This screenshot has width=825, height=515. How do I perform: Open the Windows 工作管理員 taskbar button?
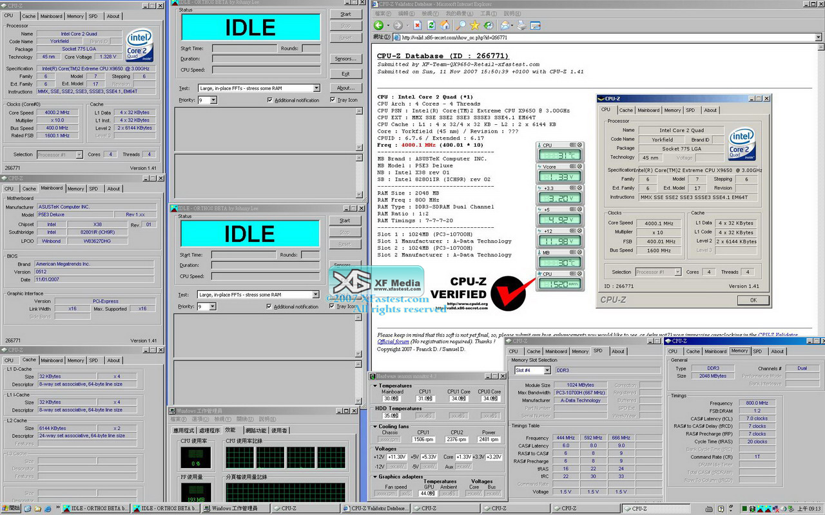point(235,509)
